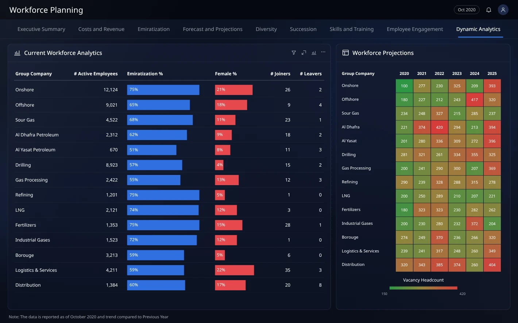Image resolution: width=518 pixels, height=323 pixels.
Task: Click the Sour Gas row name
Action: click(x=25, y=120)
